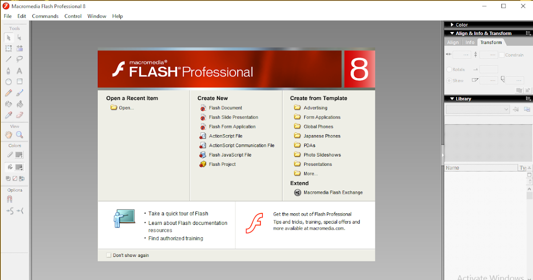Viewport: 533px width, 280px height.
Task: Click the Swap Colors icon
Action: pyautogui.click(x=21, y=178)
